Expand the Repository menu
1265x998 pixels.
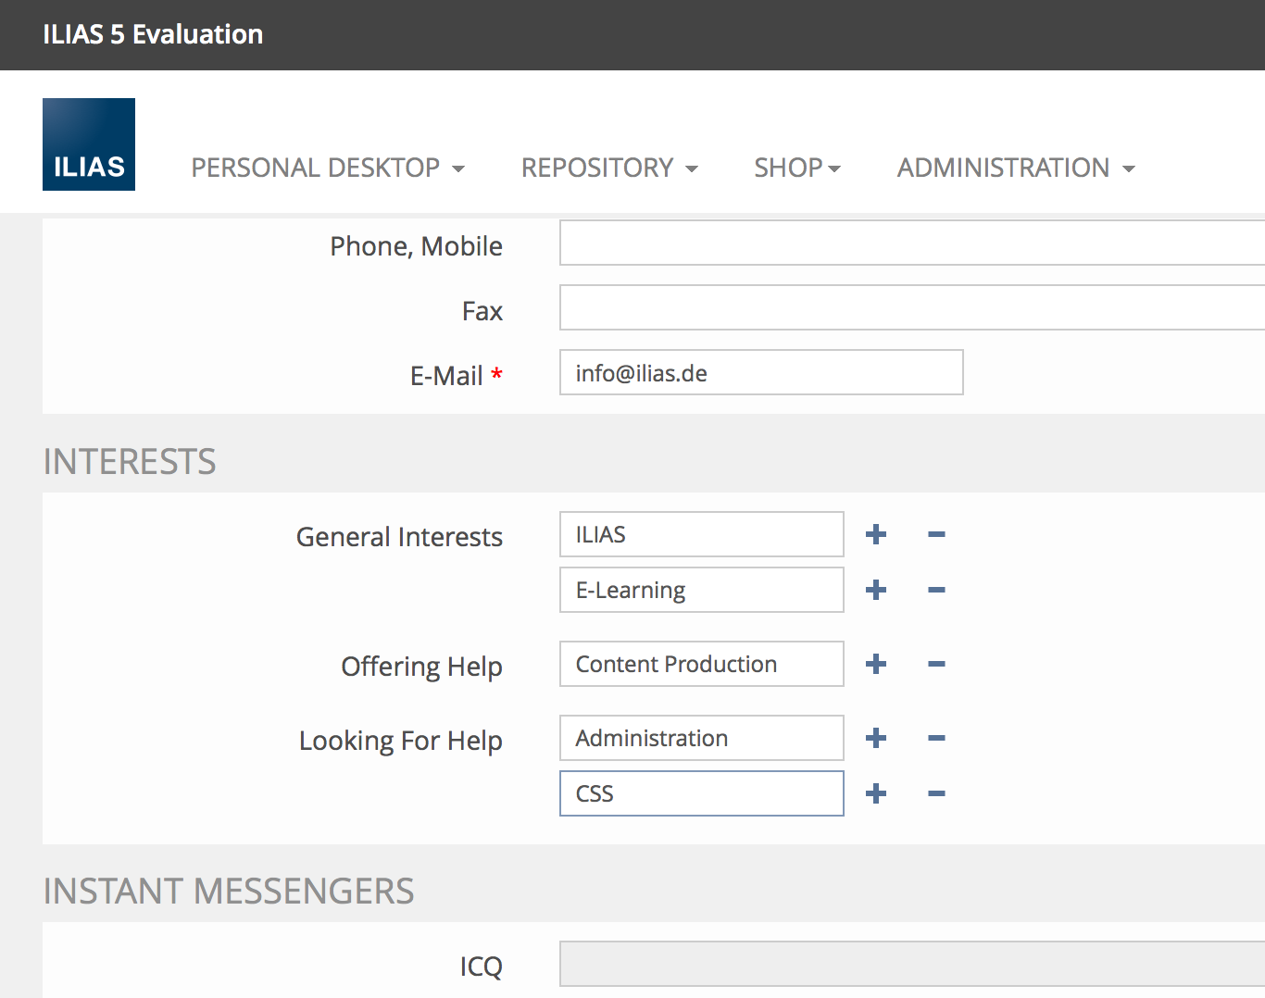pyautogui.click(x=608, y=168)
